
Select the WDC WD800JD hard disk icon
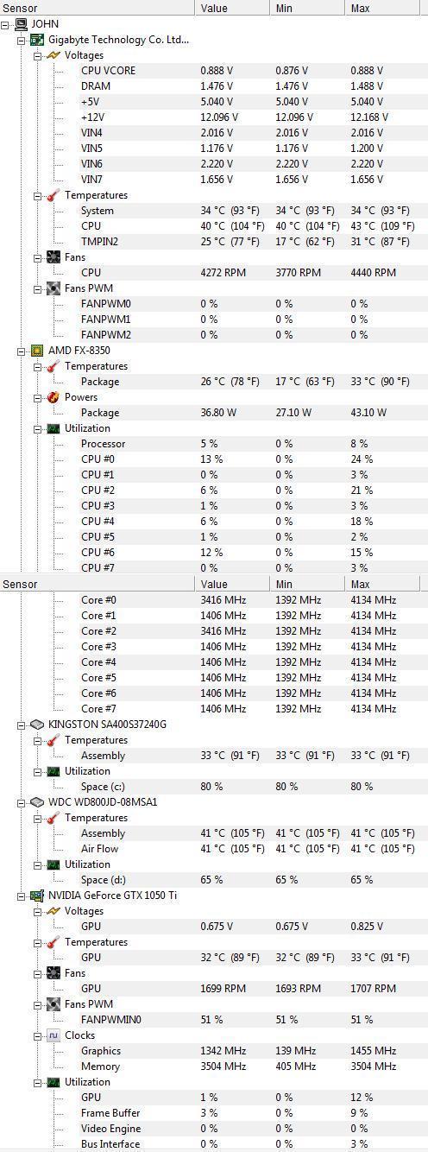pos(37,802)
